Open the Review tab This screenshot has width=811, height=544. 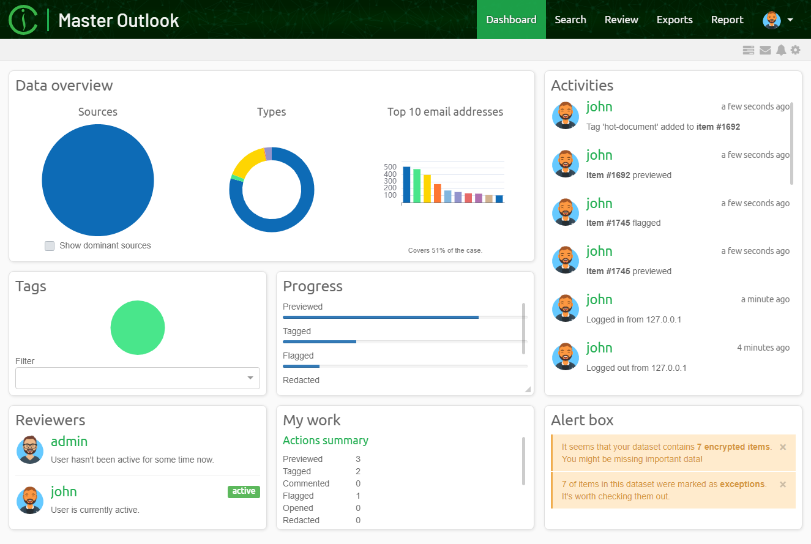[x=621, y=20]
